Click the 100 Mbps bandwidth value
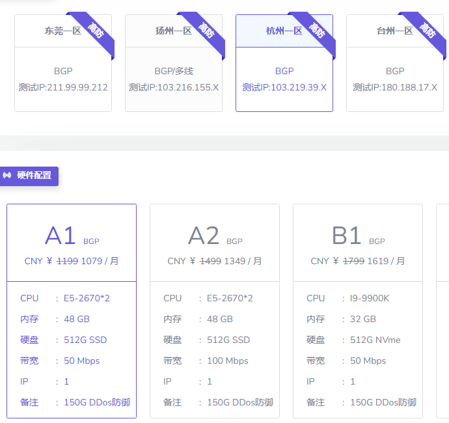The image size is (449, 423). point(228,361)
